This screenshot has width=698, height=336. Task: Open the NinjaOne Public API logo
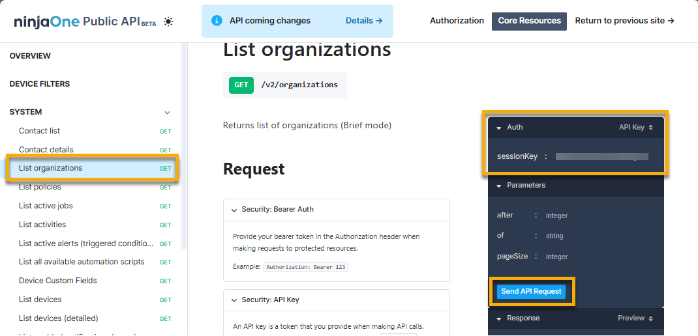(x=85, y=21)
